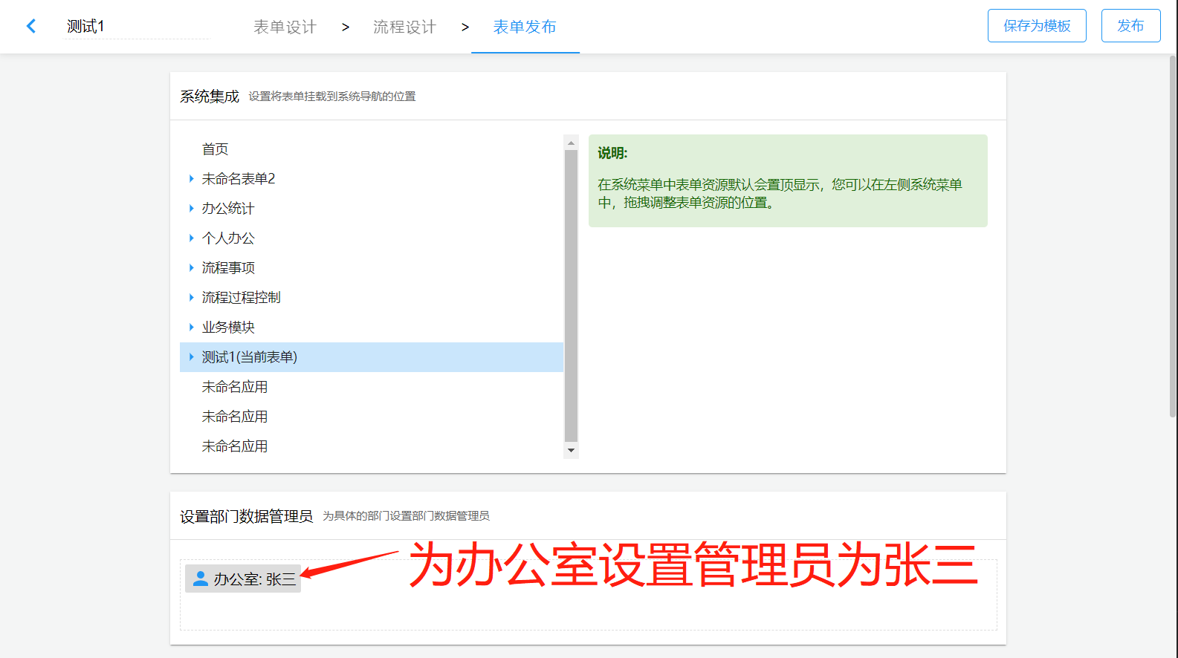Expand the 测试1(当前表单) tree node
The image size is (1178, 658).
(191, 357)
